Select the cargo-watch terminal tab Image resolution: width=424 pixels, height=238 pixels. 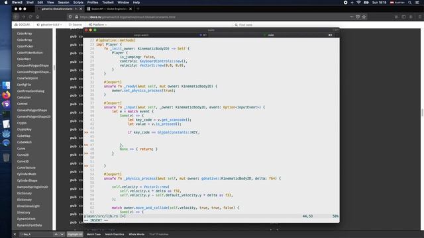(146, 35)
